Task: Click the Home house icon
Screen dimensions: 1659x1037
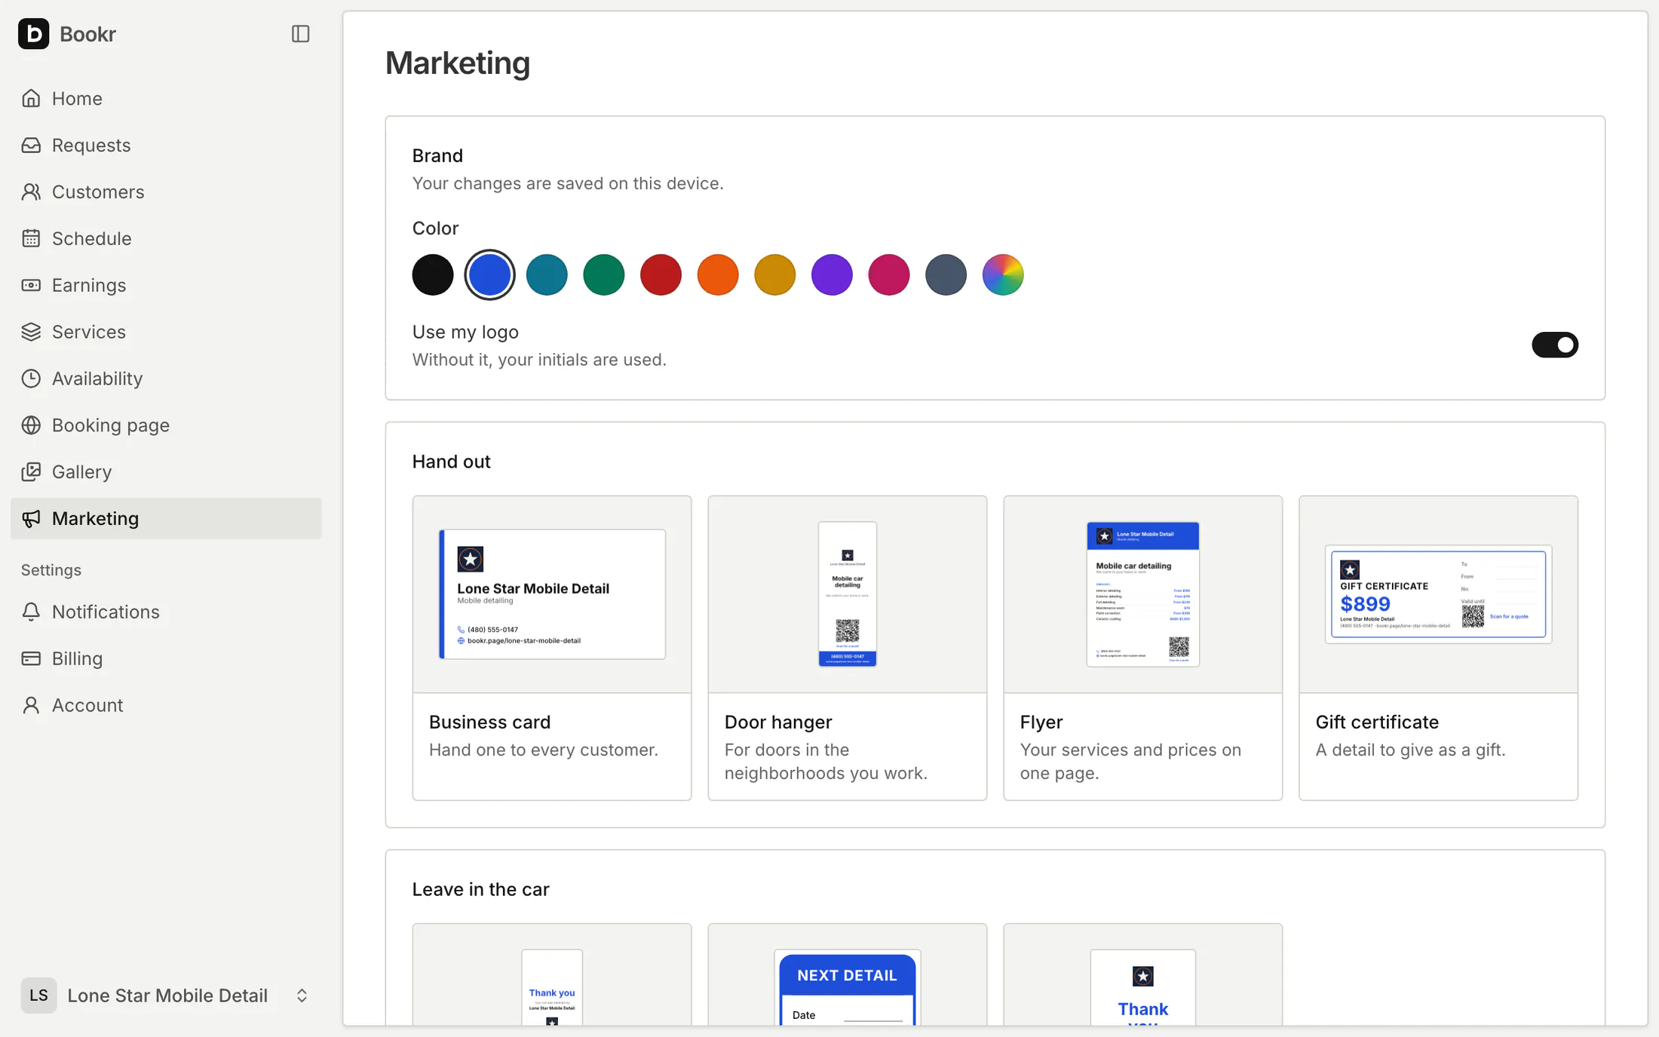Action: pyautogui.click(x=31, y=98)
